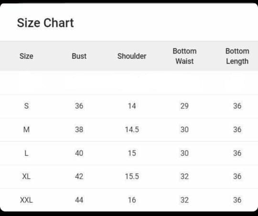Viewport: 258px width, 216px height.
Task: Click shoulder value 16 in XXL row
Action: coord(132,200)
